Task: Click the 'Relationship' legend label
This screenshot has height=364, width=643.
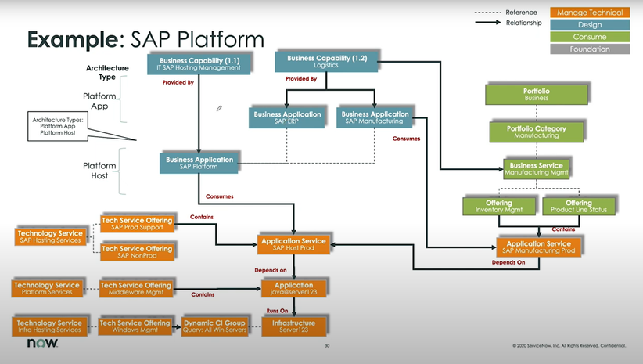Action: tap(523, 23)
